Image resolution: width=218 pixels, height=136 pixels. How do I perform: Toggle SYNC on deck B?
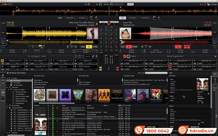coord(135,47)
